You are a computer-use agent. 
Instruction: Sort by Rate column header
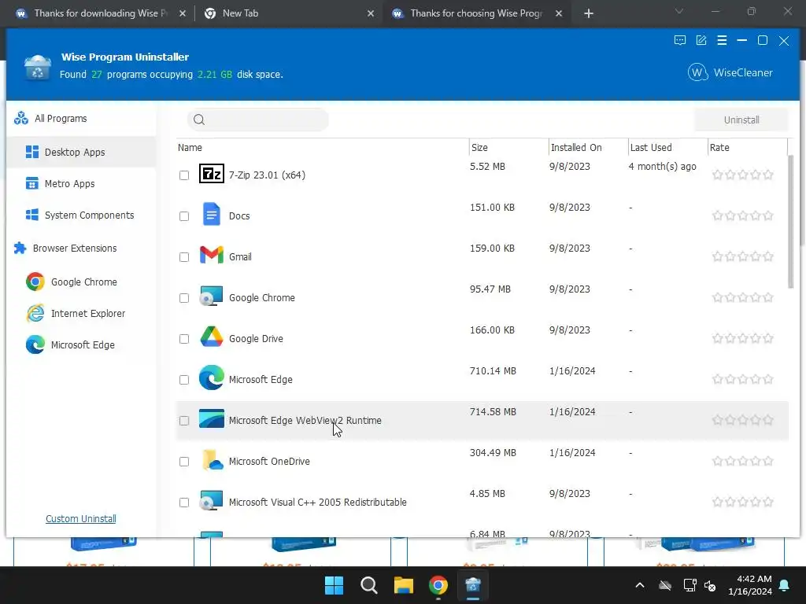click(747, 147)
